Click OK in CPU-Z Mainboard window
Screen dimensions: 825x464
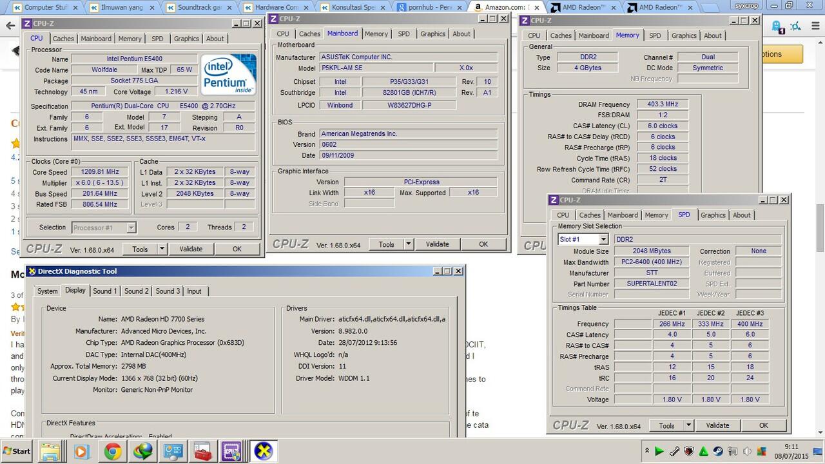(x=484, y=244)
